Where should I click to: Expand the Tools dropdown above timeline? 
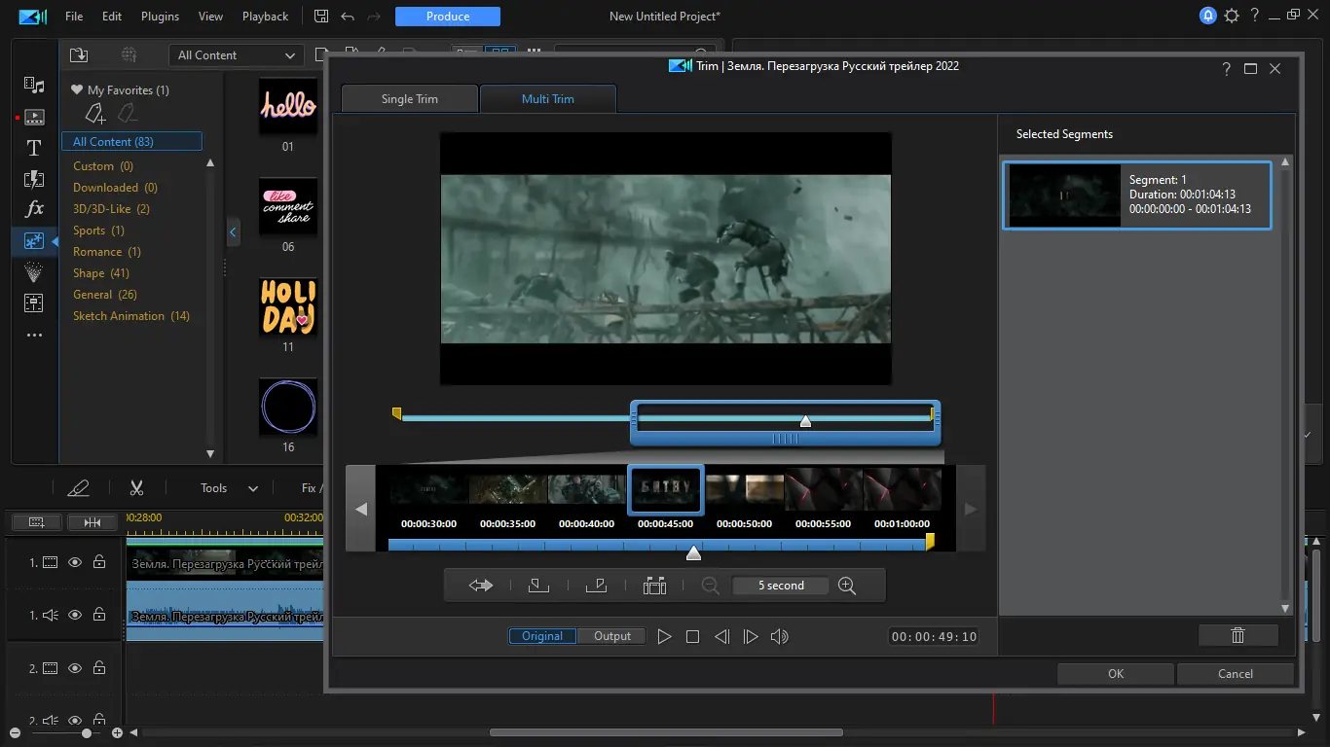[x=229, y=488]
